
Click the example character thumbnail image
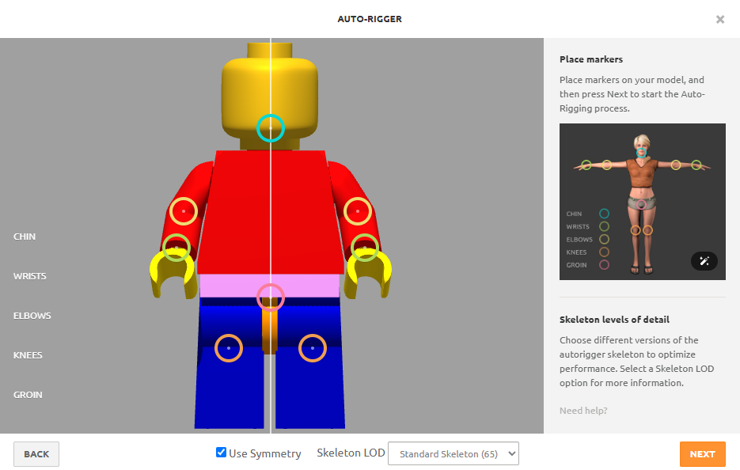tap(643, 202)
